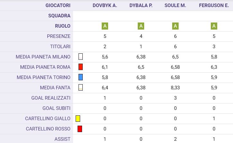Click the yellow card icon
Image resolution: width=233 pixels, height=143 pixels.
click(78, 119)
